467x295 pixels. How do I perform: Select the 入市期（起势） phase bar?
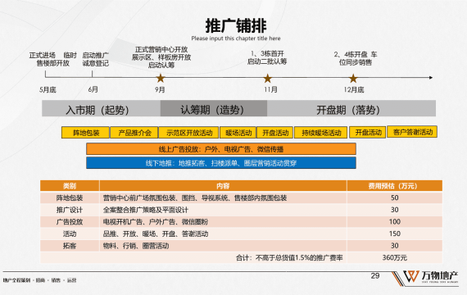(102, 108)
